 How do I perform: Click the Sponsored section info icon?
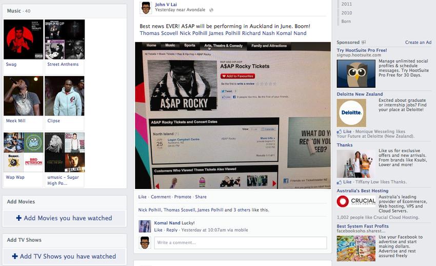click(x=364, y=43)
